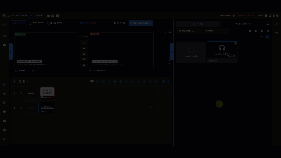Click the pencil edit icon on layer 1 shot
The width and height of the screenshot is (281, 158).
(53, 111)
